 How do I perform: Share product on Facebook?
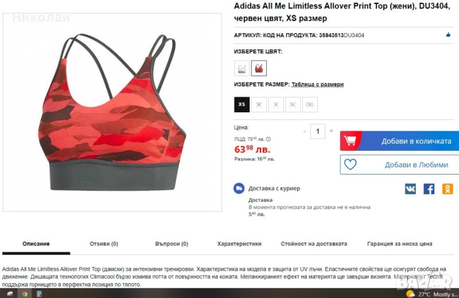pyautogui.click(x=429, y=189)
